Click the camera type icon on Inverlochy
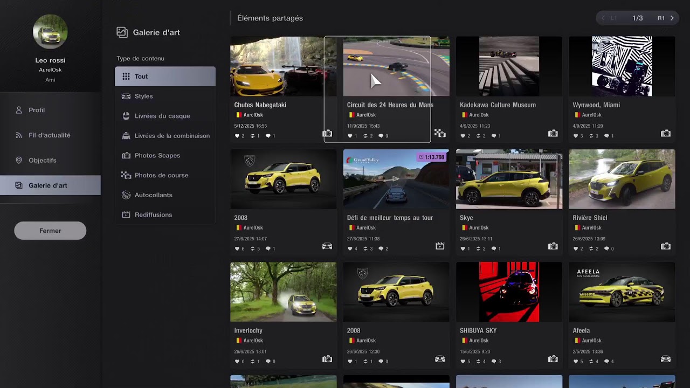This screenshot has width=690, height=388. click(x=327, y=359)
